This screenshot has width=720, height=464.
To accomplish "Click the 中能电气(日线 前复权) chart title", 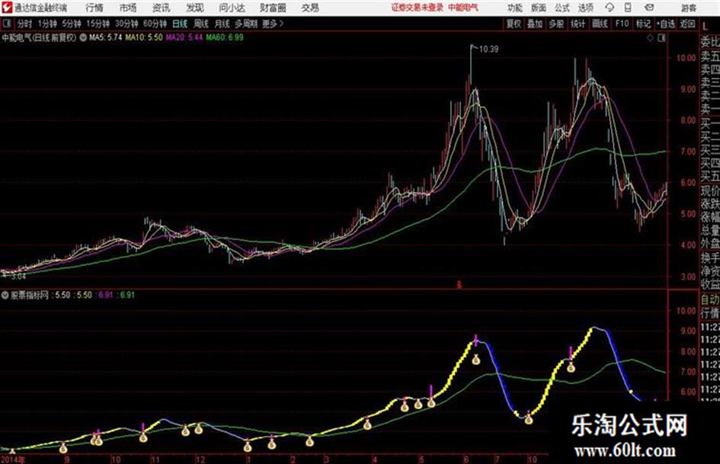I will [x=39, y=37].
